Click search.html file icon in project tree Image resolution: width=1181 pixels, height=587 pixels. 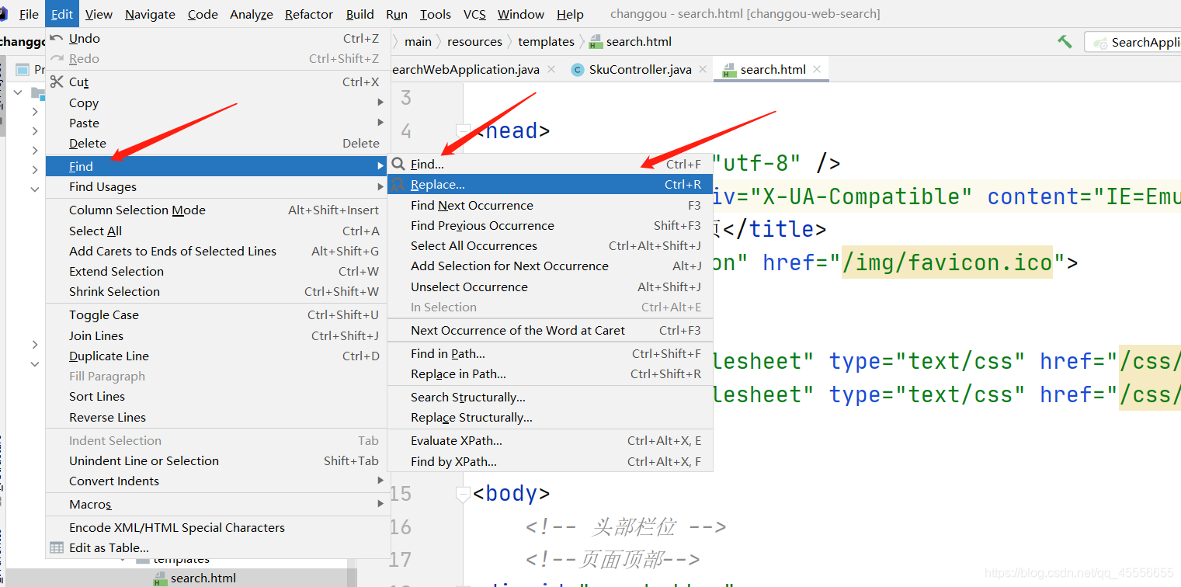tap(160, 578)
